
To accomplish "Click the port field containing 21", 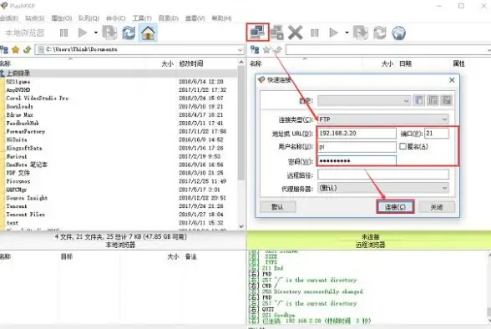I will [437, 133].
